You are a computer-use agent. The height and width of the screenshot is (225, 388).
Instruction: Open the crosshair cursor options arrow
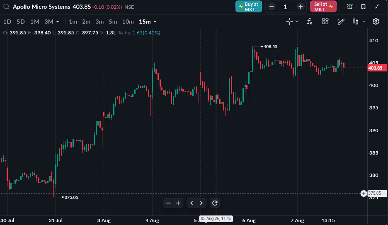pos(297,22)
